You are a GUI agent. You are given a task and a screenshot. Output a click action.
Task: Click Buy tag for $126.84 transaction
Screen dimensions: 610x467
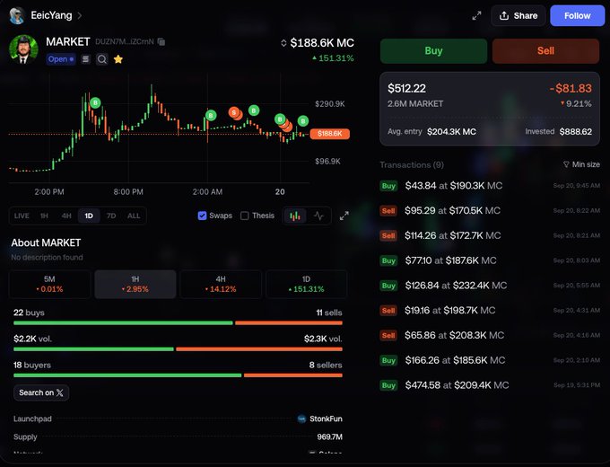click(388, 286)
